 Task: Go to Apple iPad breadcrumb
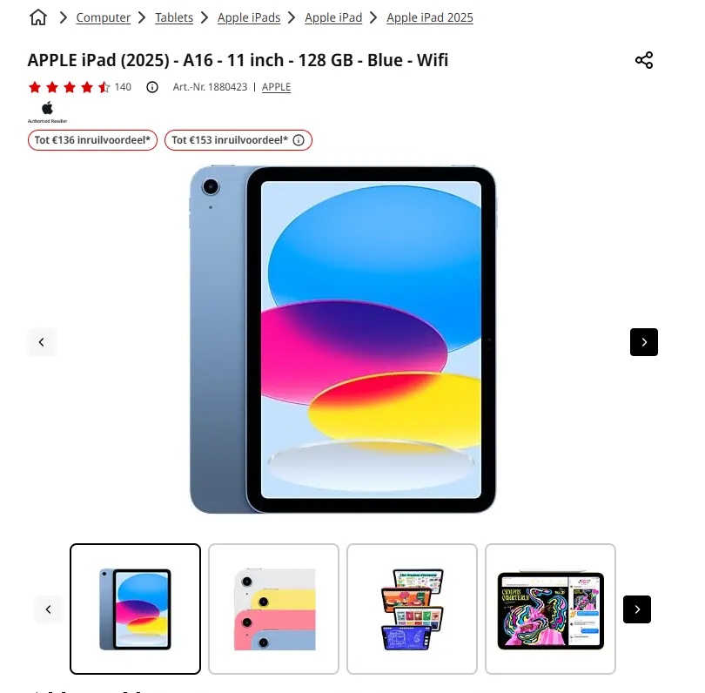(333, 17)
